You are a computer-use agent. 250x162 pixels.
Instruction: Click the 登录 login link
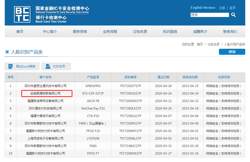(x=232, y=8)
